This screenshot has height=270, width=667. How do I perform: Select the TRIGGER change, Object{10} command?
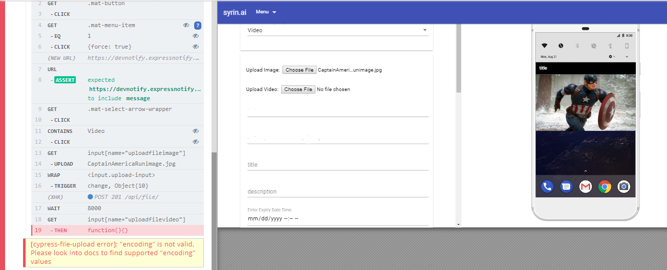click(x=117, y=186)
